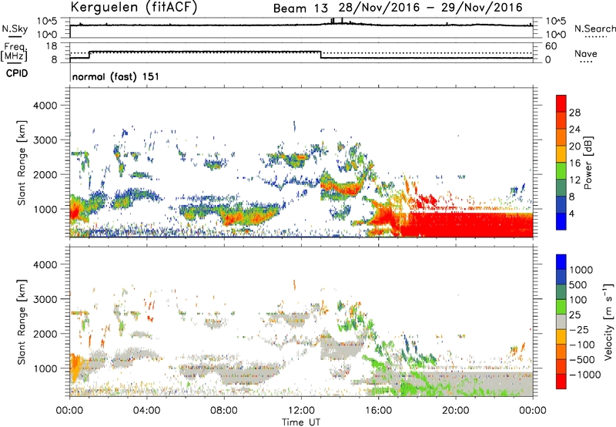This screenshot has height=427, width=616.
Task: Click the 28/Nov/2016 – 29/Nov/2016 date range
Action: [x=431, y=8]
